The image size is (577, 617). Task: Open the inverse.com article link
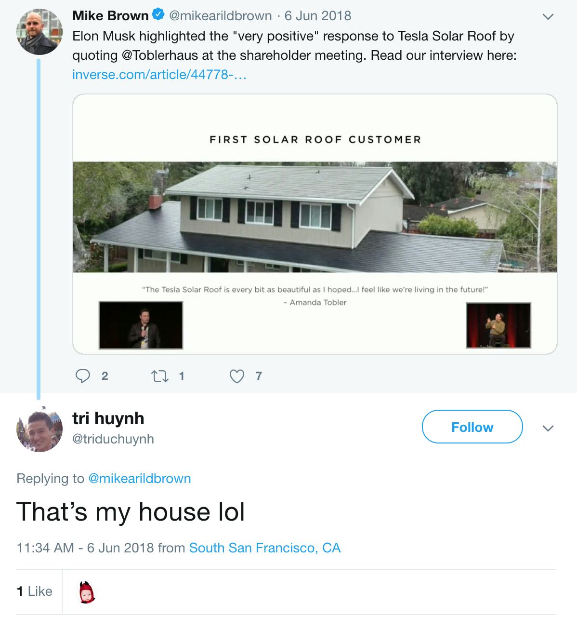[159, 75]
